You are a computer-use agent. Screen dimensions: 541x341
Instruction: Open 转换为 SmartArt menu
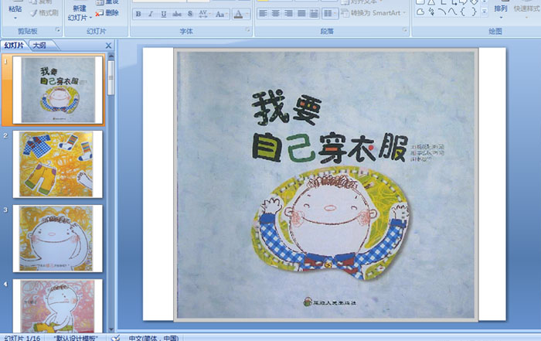click(x=373, y=13)
